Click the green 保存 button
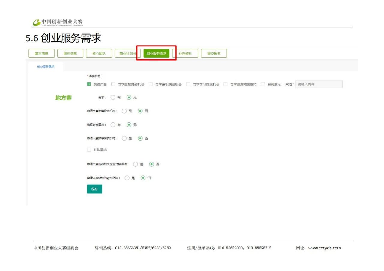Screen dimensions: 384x271 click(94, 189)
